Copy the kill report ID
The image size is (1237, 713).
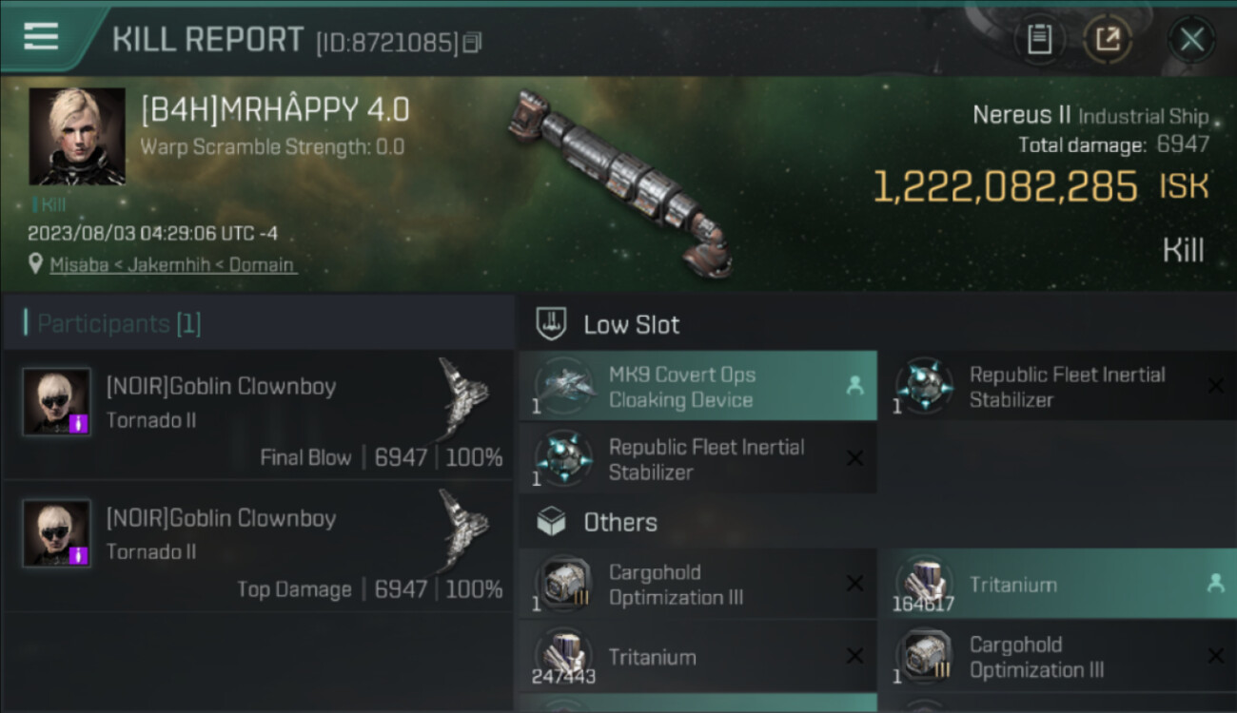point(473,42)
